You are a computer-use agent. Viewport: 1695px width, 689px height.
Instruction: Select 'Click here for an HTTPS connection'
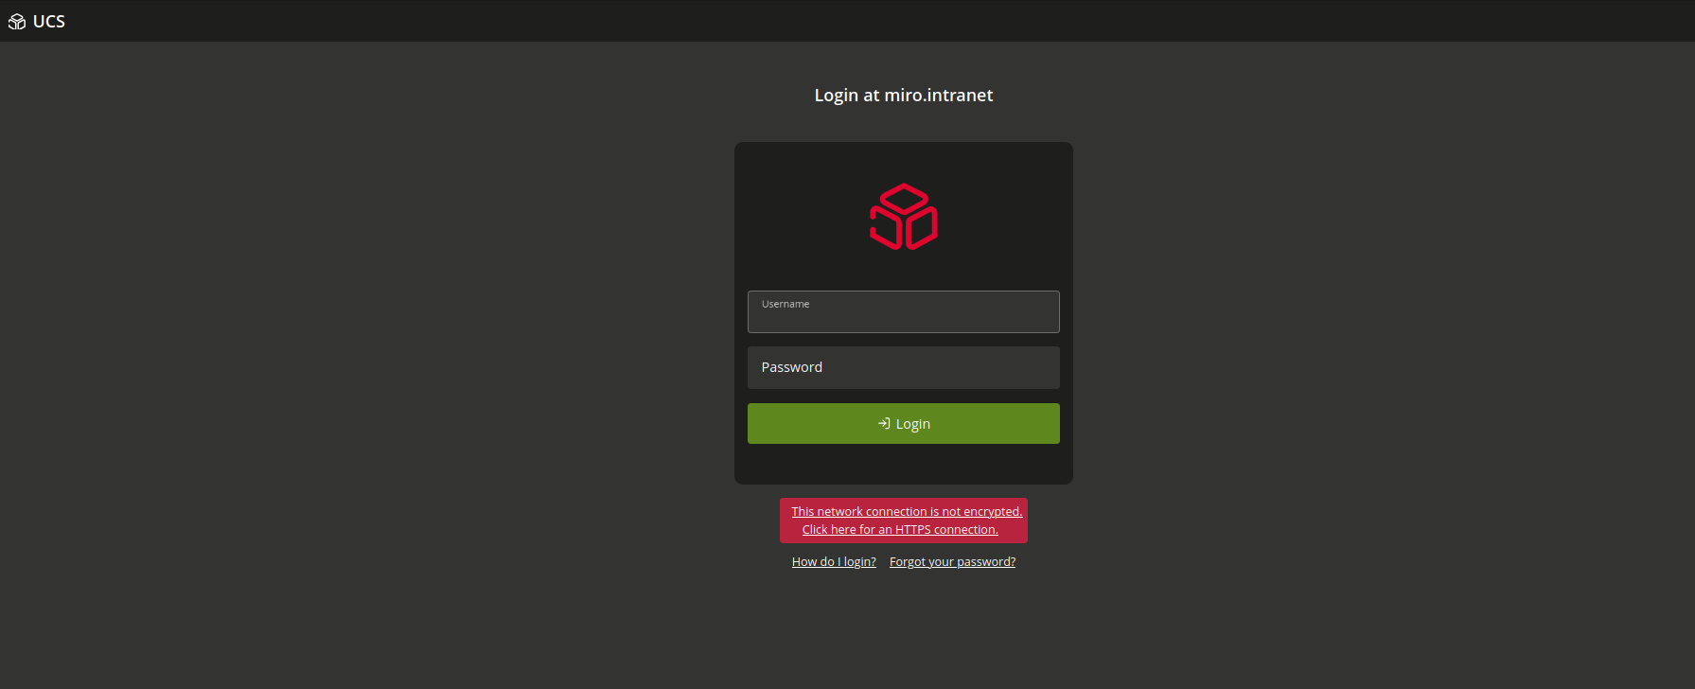pos(900,530)
